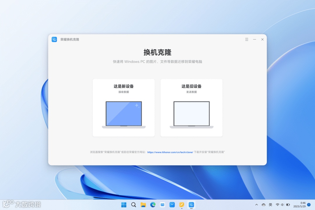Click the 荣耀换机克隆 taskbar icon
This screenshot has width=315, height=210.
191,205
